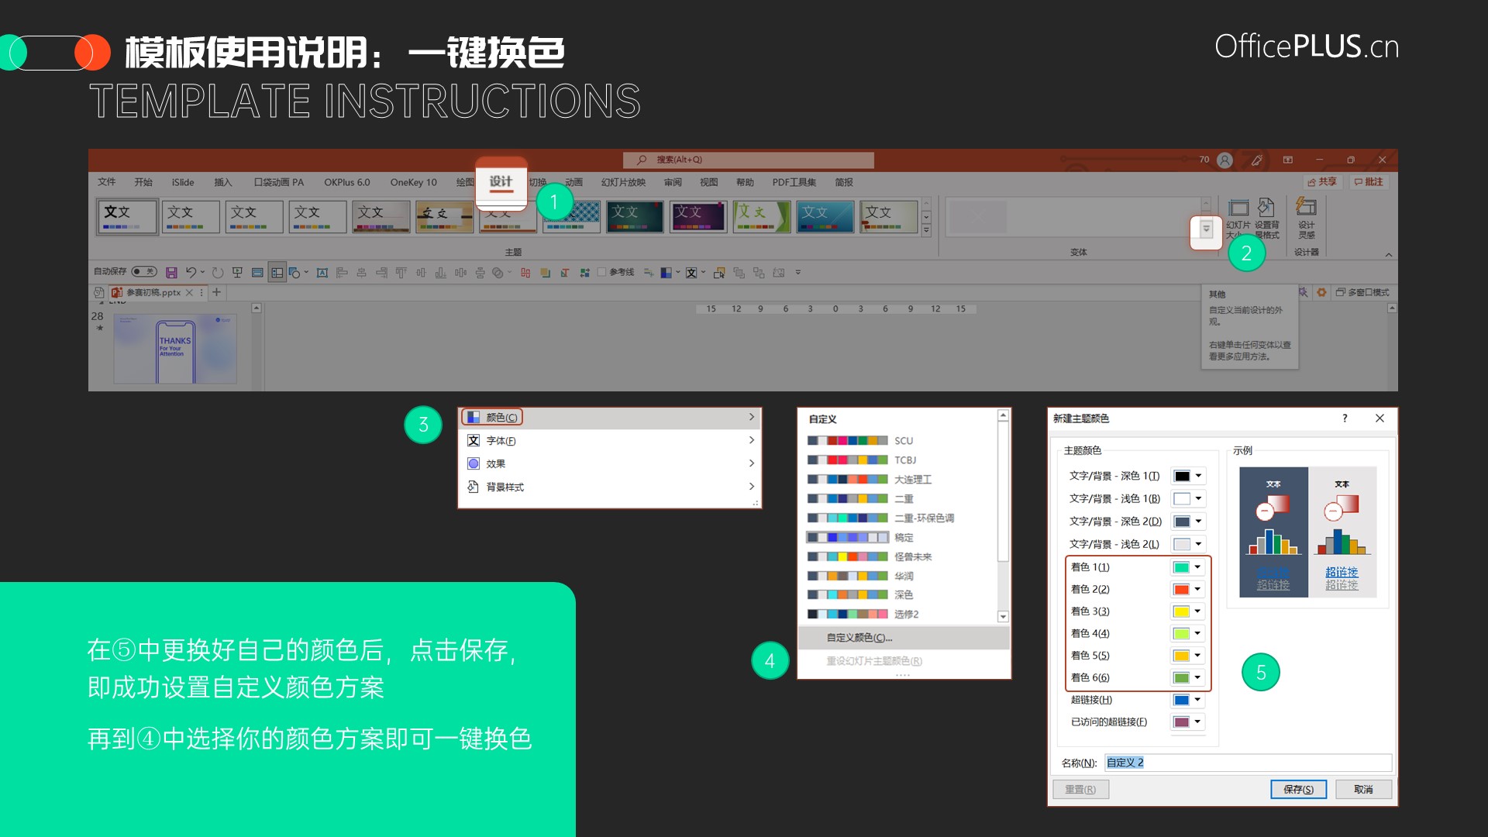Open 已访问的超链接 color dropdown
Screen dimensions: 1488x837
click(x=1187, y=722)
